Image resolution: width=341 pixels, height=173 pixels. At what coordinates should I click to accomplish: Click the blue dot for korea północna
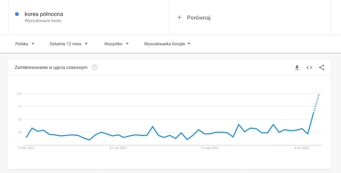[x=17, y=14]
